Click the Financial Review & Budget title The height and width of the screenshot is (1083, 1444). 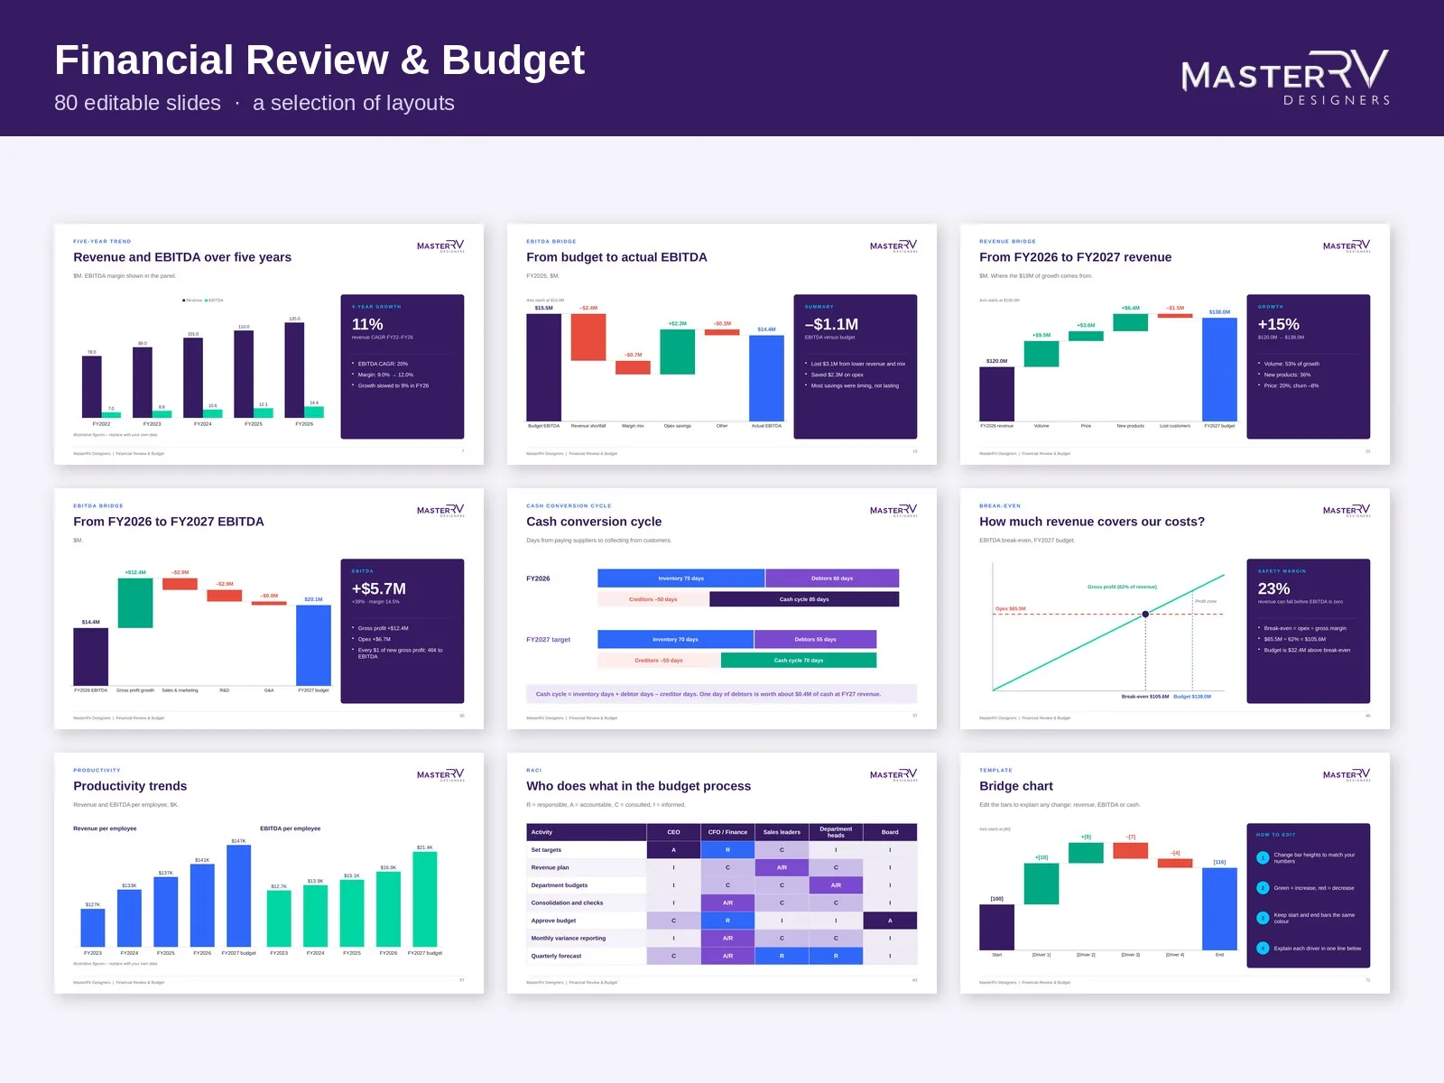click(319, 60)
